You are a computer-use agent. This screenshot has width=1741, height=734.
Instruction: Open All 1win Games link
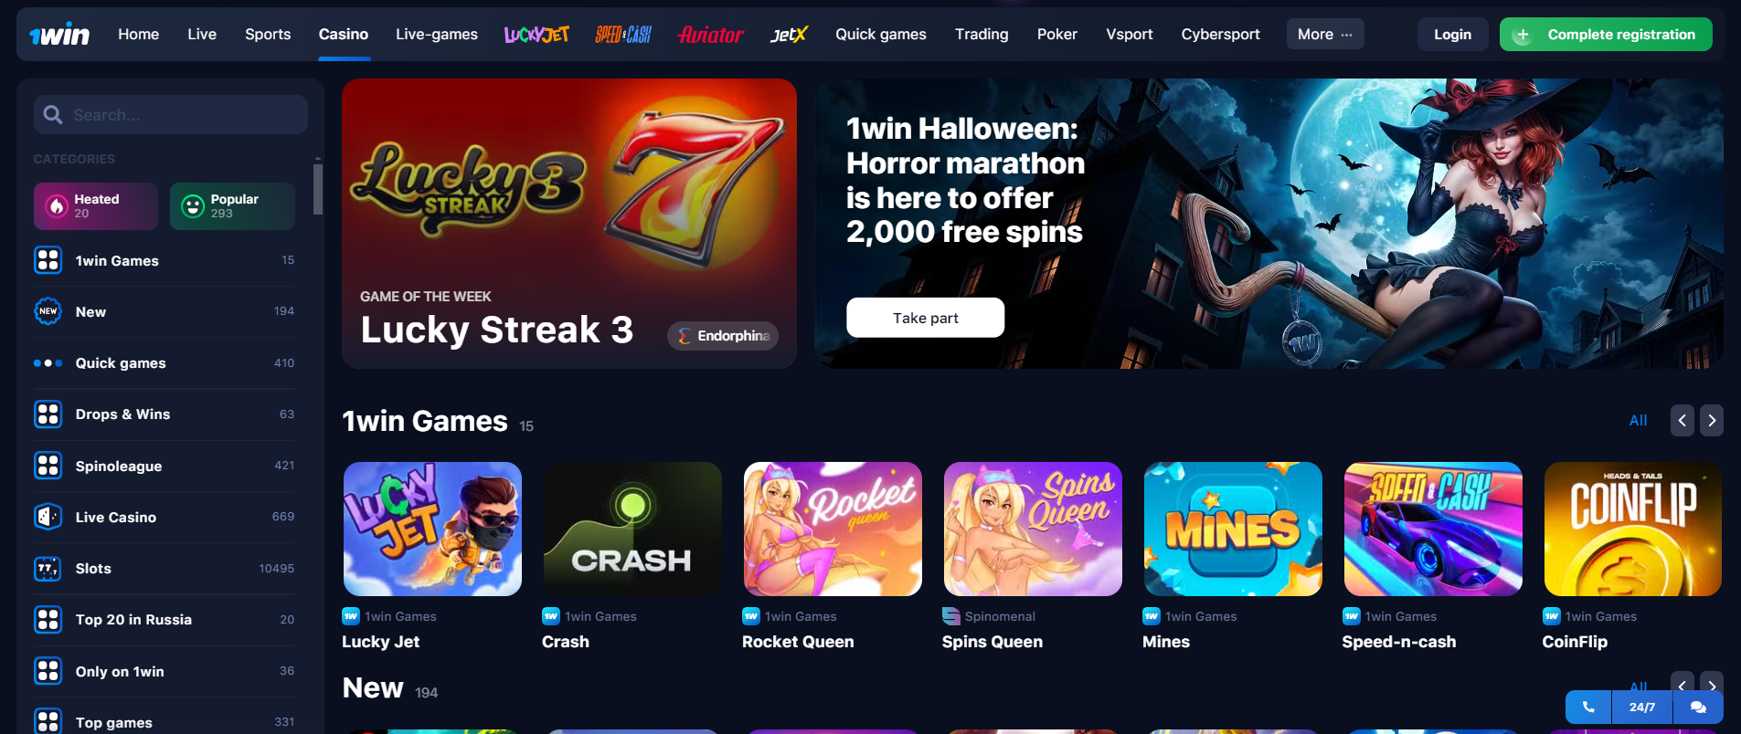pos(1638,421)
